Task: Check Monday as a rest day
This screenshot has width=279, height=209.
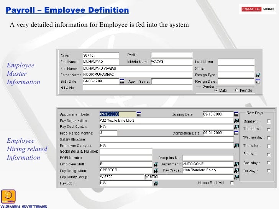Action: pyautogui.click(x=269, y=121)
